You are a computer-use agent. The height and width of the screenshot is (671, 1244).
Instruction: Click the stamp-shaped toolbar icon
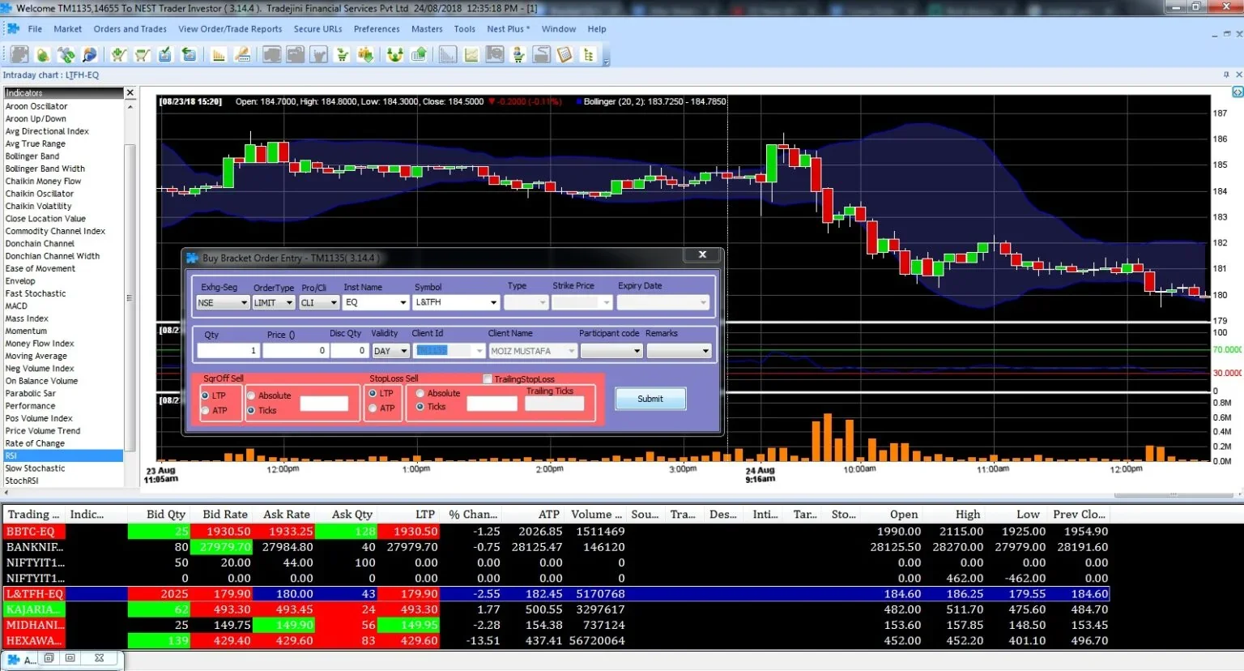point(242,55)
